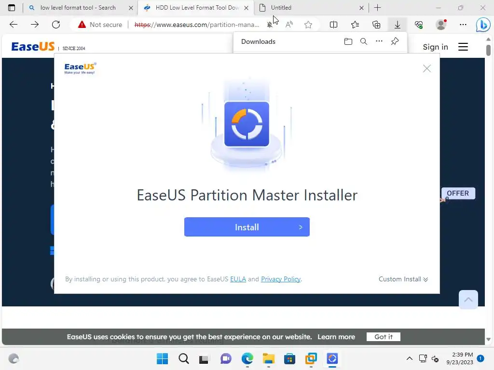Open the Windows Start menu
494x370 pixels.
click(163, 358)
